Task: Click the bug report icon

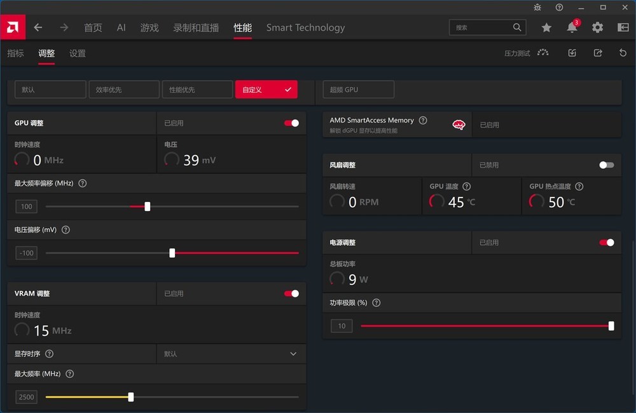Action: click(537, 7)
